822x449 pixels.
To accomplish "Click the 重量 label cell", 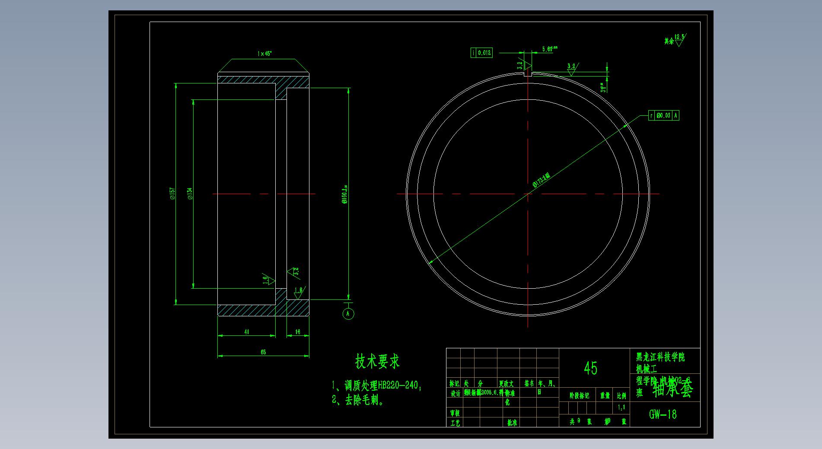I will pyautogui.click(x=605, y=395).
